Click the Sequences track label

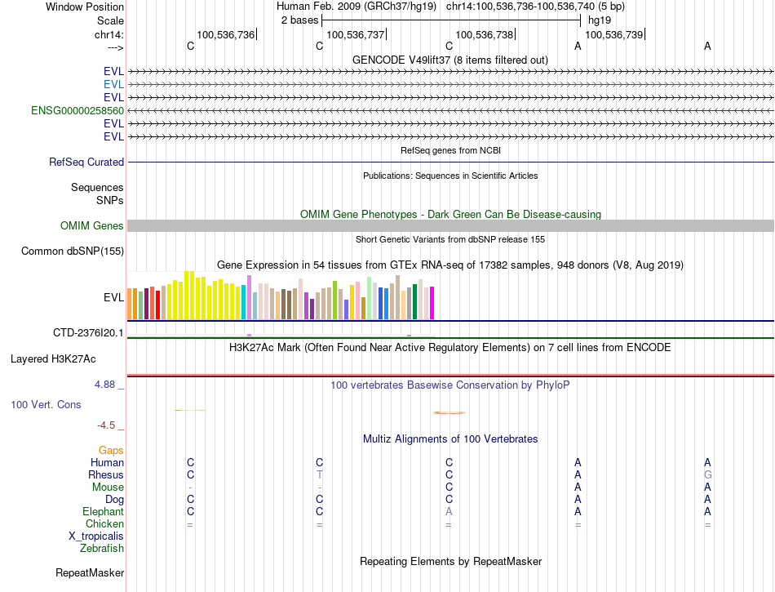(x=97, y=188)
